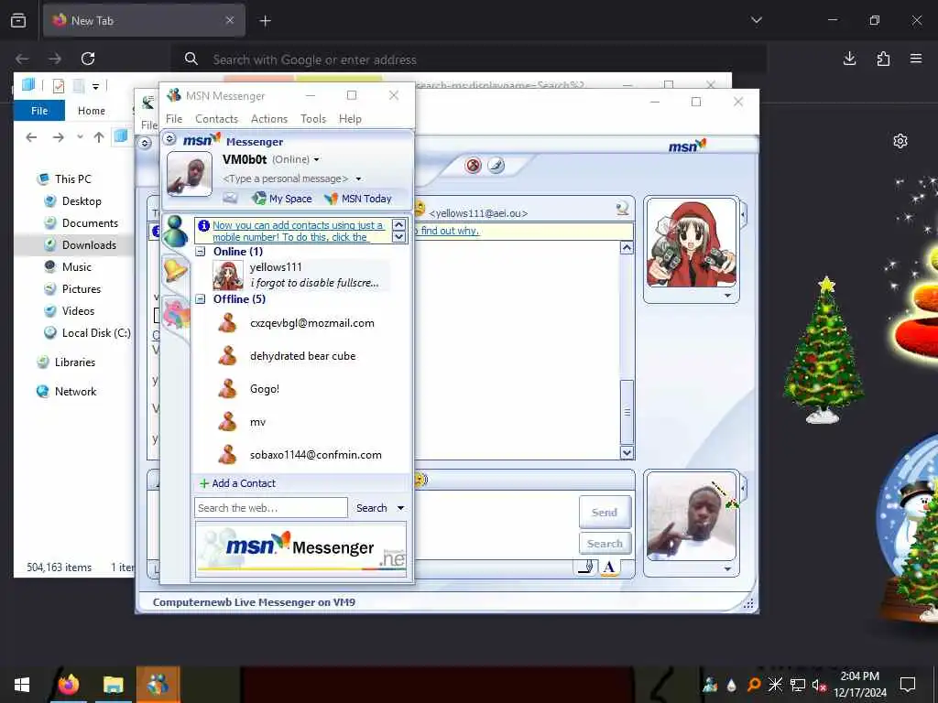Click search person icon in chat header
This screenshot has height=703, width=938.
click(x=622, y=208)
